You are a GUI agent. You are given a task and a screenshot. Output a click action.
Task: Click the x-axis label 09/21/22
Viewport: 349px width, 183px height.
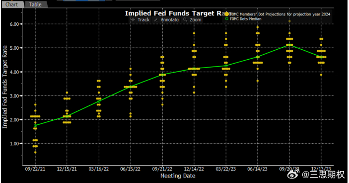tap(162, 169)
